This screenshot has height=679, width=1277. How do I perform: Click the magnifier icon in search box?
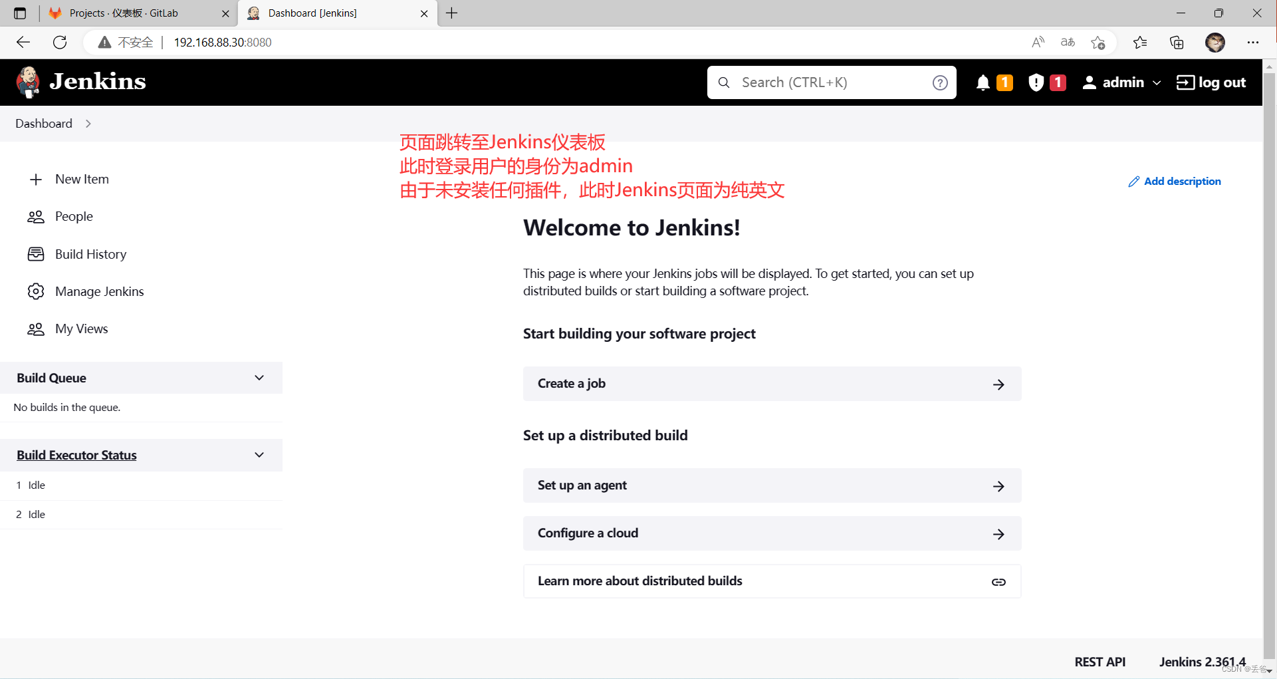(724, 82)
